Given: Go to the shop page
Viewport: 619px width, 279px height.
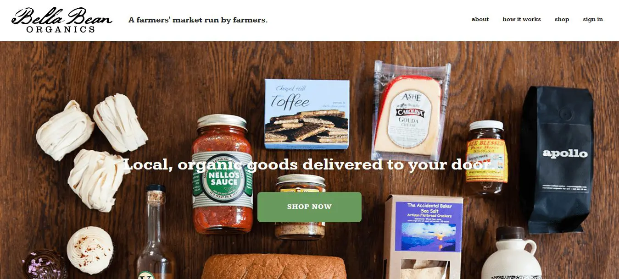Looking at the screenshot, I should click(562, 19).
